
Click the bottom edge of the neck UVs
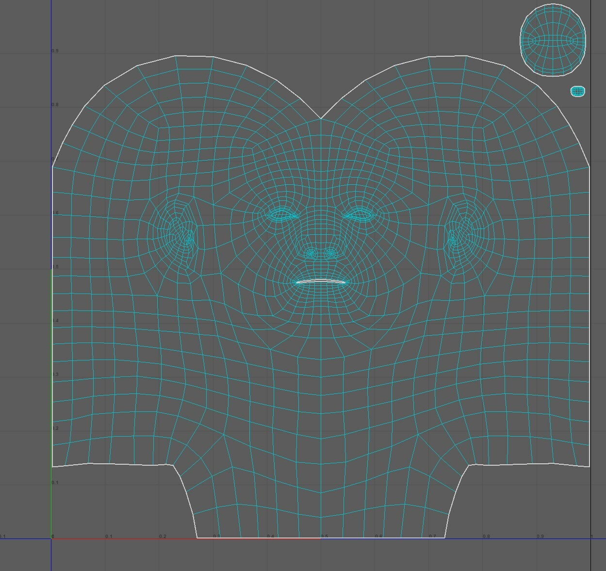pyautogui.click(x=320, y=537)
